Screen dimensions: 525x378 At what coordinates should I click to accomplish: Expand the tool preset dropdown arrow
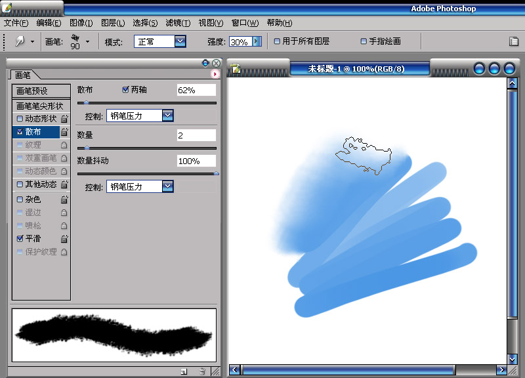click(x=32, y=41)
